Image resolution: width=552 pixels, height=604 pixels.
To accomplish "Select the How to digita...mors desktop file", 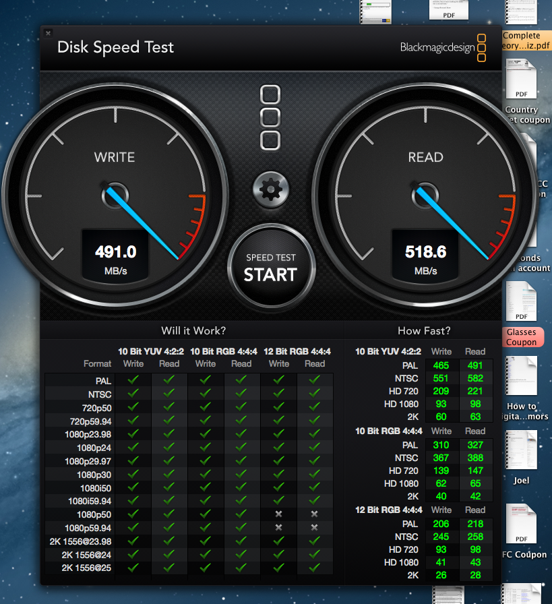I will pyautogui.click(x=521, y=376).
